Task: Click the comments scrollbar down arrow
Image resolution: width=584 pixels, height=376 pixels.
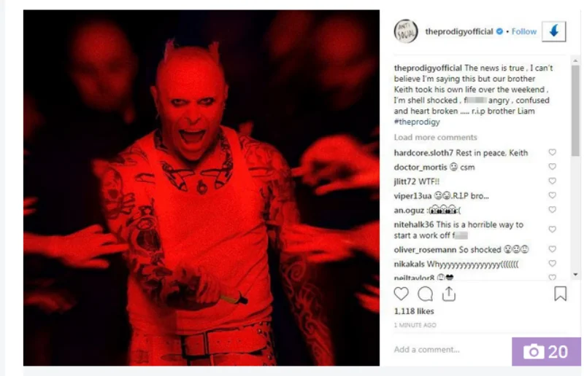Action: tap(575, 275)
